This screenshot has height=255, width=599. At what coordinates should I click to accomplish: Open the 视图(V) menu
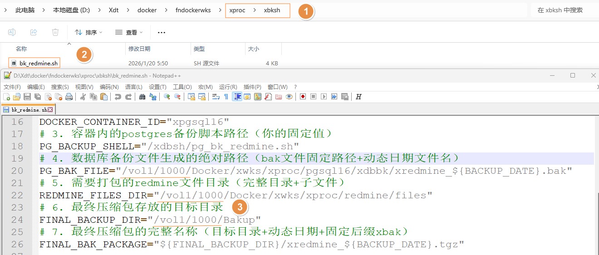point(84,87)
